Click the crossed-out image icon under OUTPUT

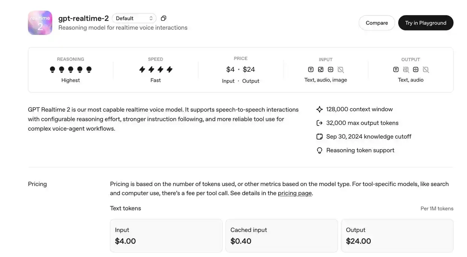coord(406,70)
